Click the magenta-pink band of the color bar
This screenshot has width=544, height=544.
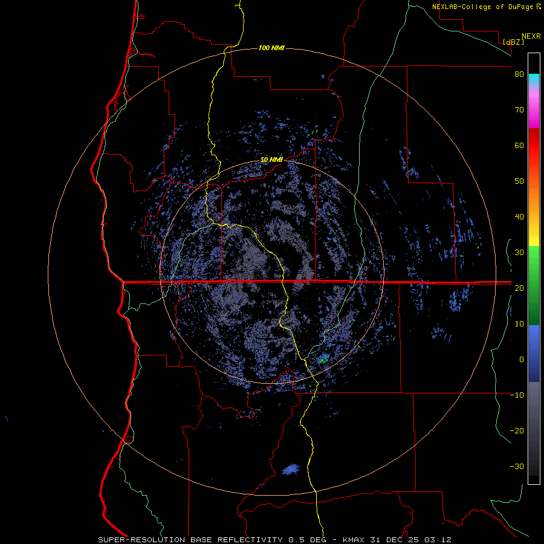(534, 108)
